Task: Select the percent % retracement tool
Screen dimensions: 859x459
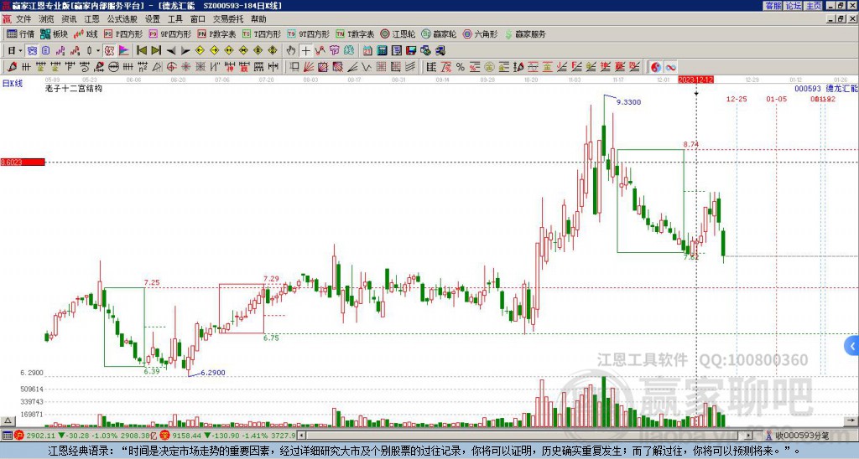Action: click(461, 67)
